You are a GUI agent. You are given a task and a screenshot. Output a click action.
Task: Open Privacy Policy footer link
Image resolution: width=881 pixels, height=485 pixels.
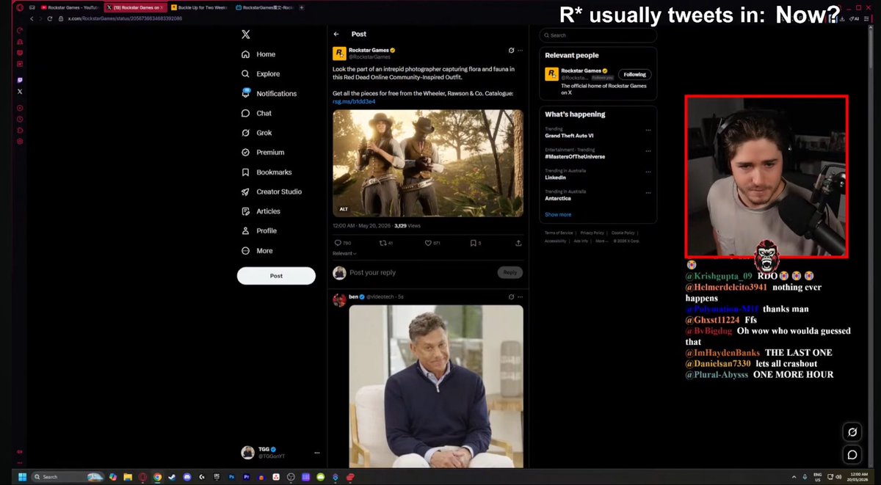tap(591, 233)
